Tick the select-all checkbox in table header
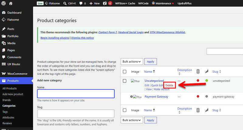The image size is (243, 130). tap(125, 72)
